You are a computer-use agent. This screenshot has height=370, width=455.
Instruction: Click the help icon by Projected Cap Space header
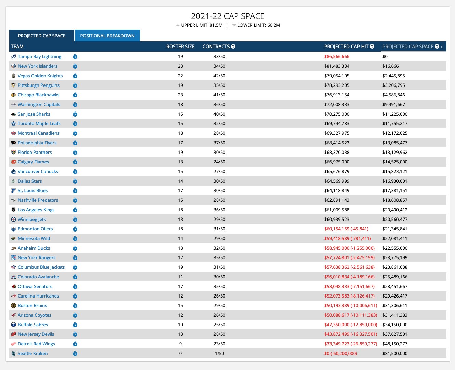[x=437, y=47]
